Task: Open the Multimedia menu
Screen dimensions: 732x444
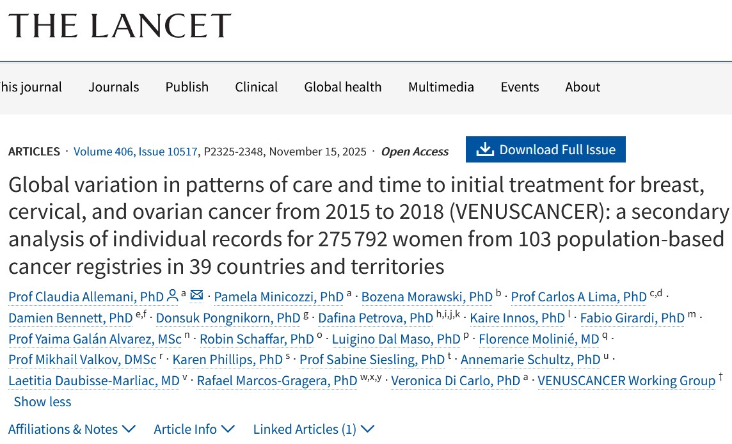Action: [x=441, y=87]
